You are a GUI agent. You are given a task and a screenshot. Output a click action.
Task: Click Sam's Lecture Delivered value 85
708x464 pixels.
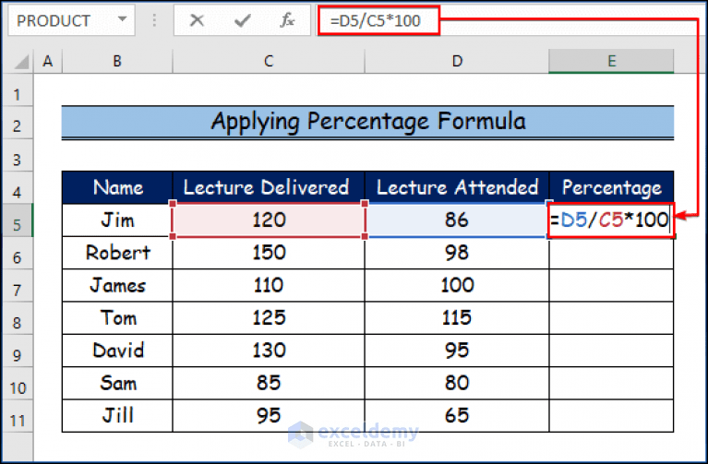click(x=269, y=383)
